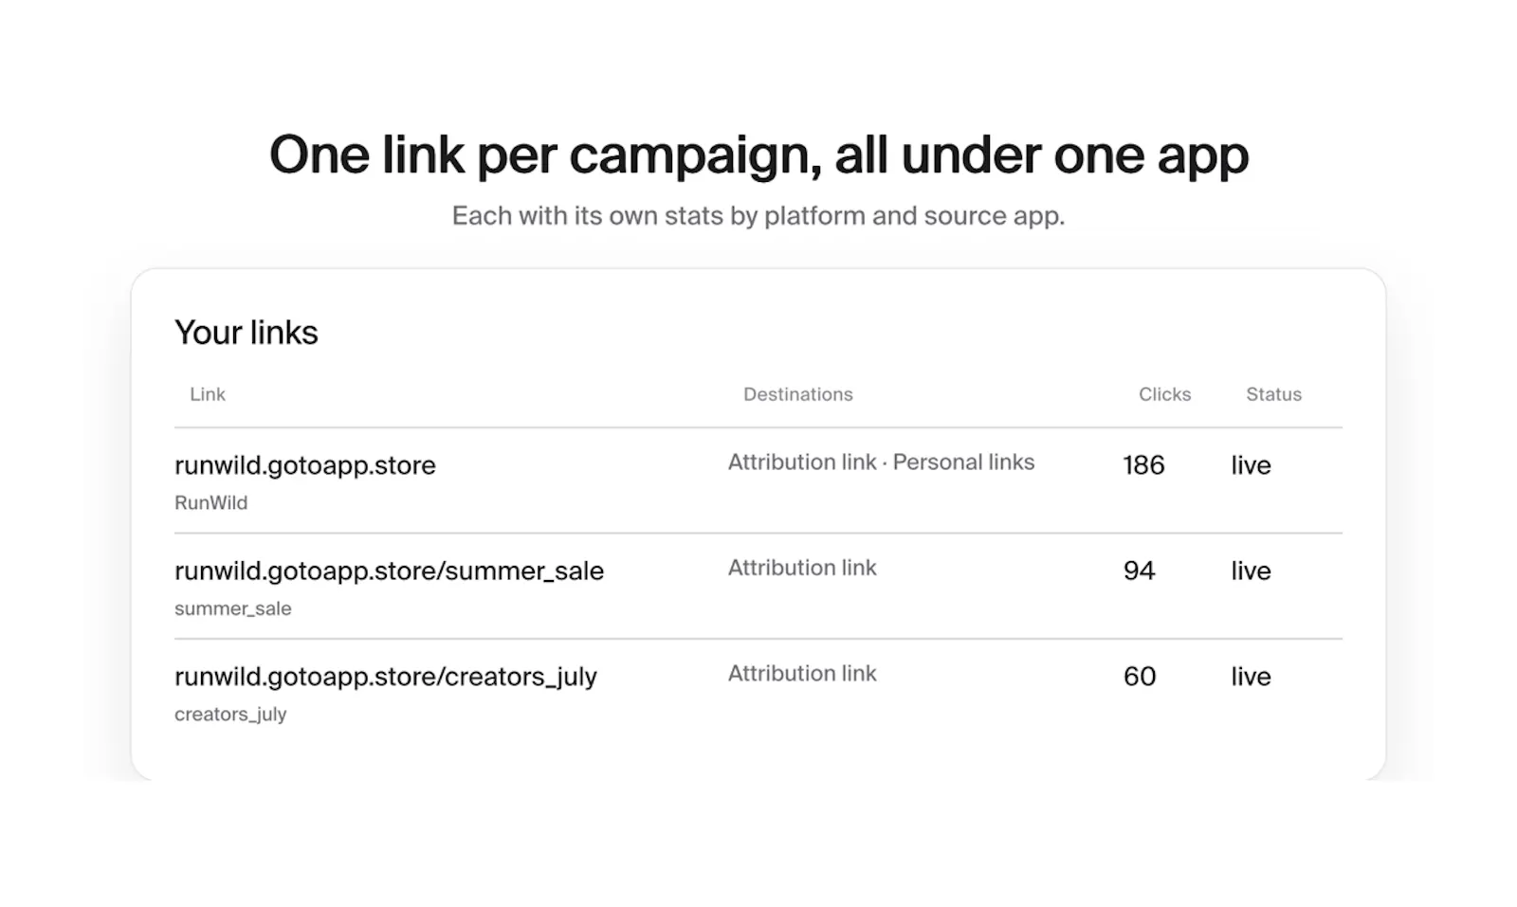The image size is (1517, 907).
Task: Click the 'Your links' heading
Action: (247, 333)
